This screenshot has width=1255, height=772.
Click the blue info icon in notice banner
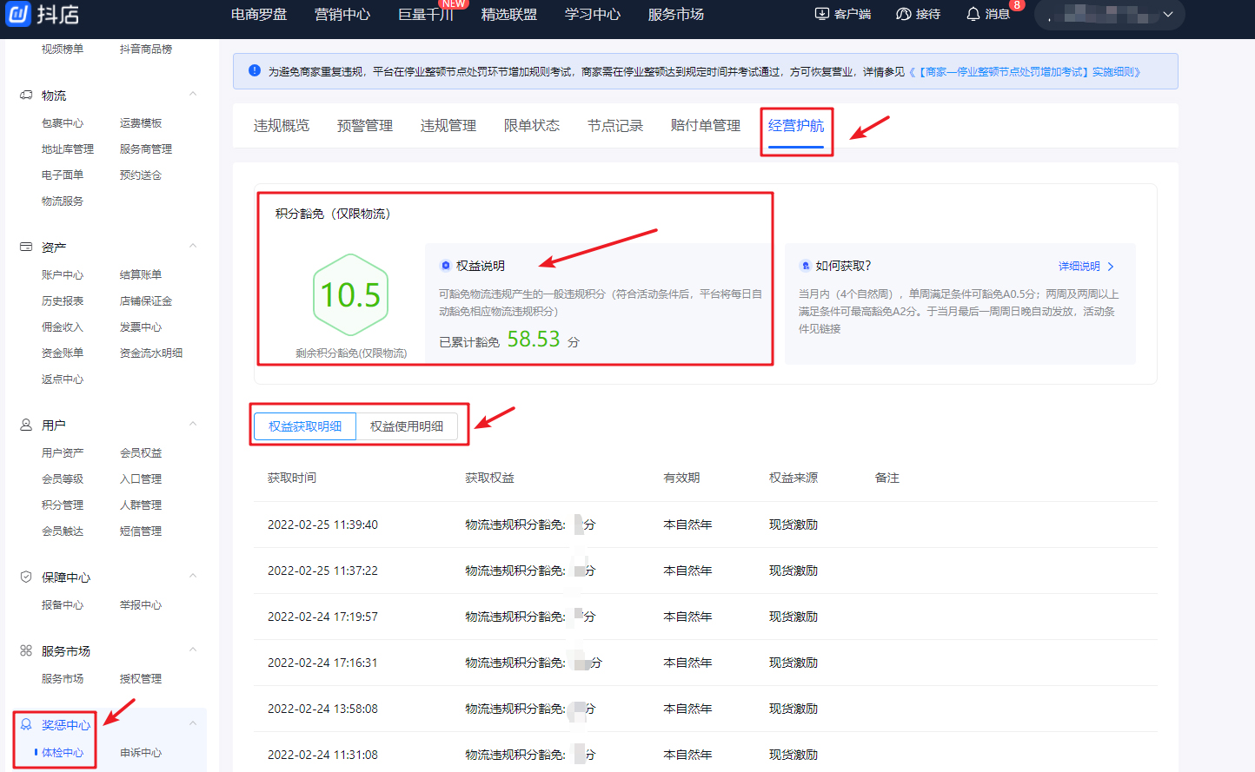point(255,70)
